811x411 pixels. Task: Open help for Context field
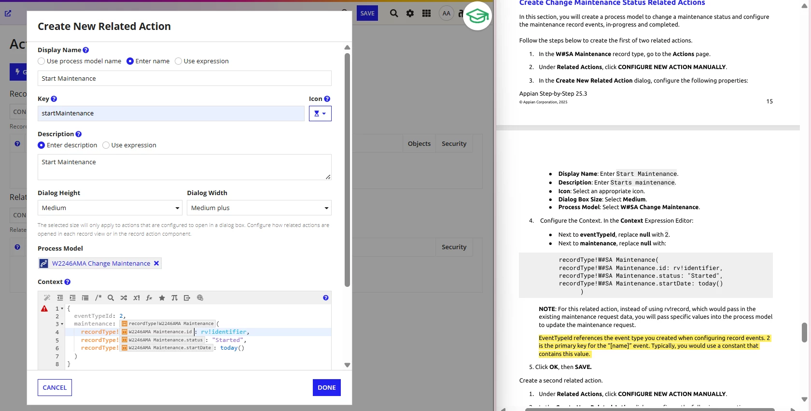(x=68, y=282)
